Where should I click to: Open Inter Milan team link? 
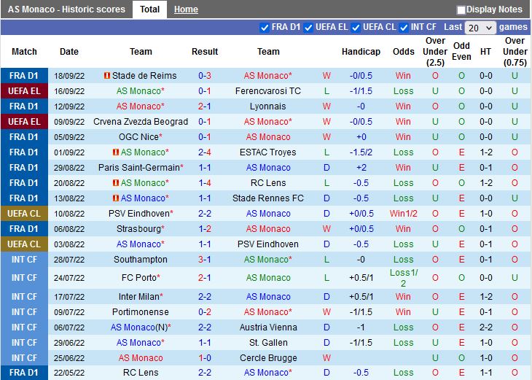(x=141, y=296)
